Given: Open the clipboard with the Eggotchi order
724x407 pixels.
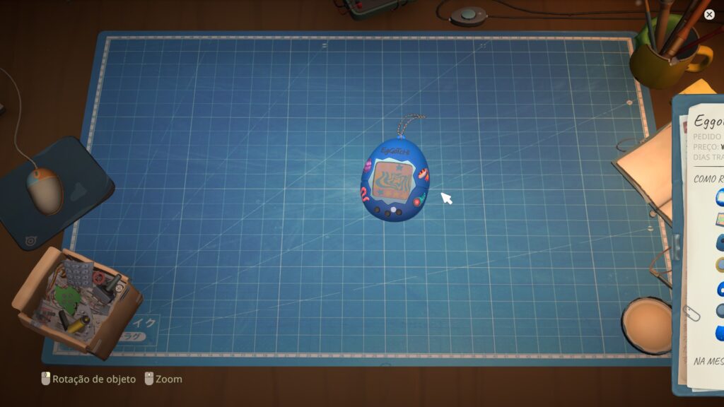Looking at the screenshot, I should (698, 244).
